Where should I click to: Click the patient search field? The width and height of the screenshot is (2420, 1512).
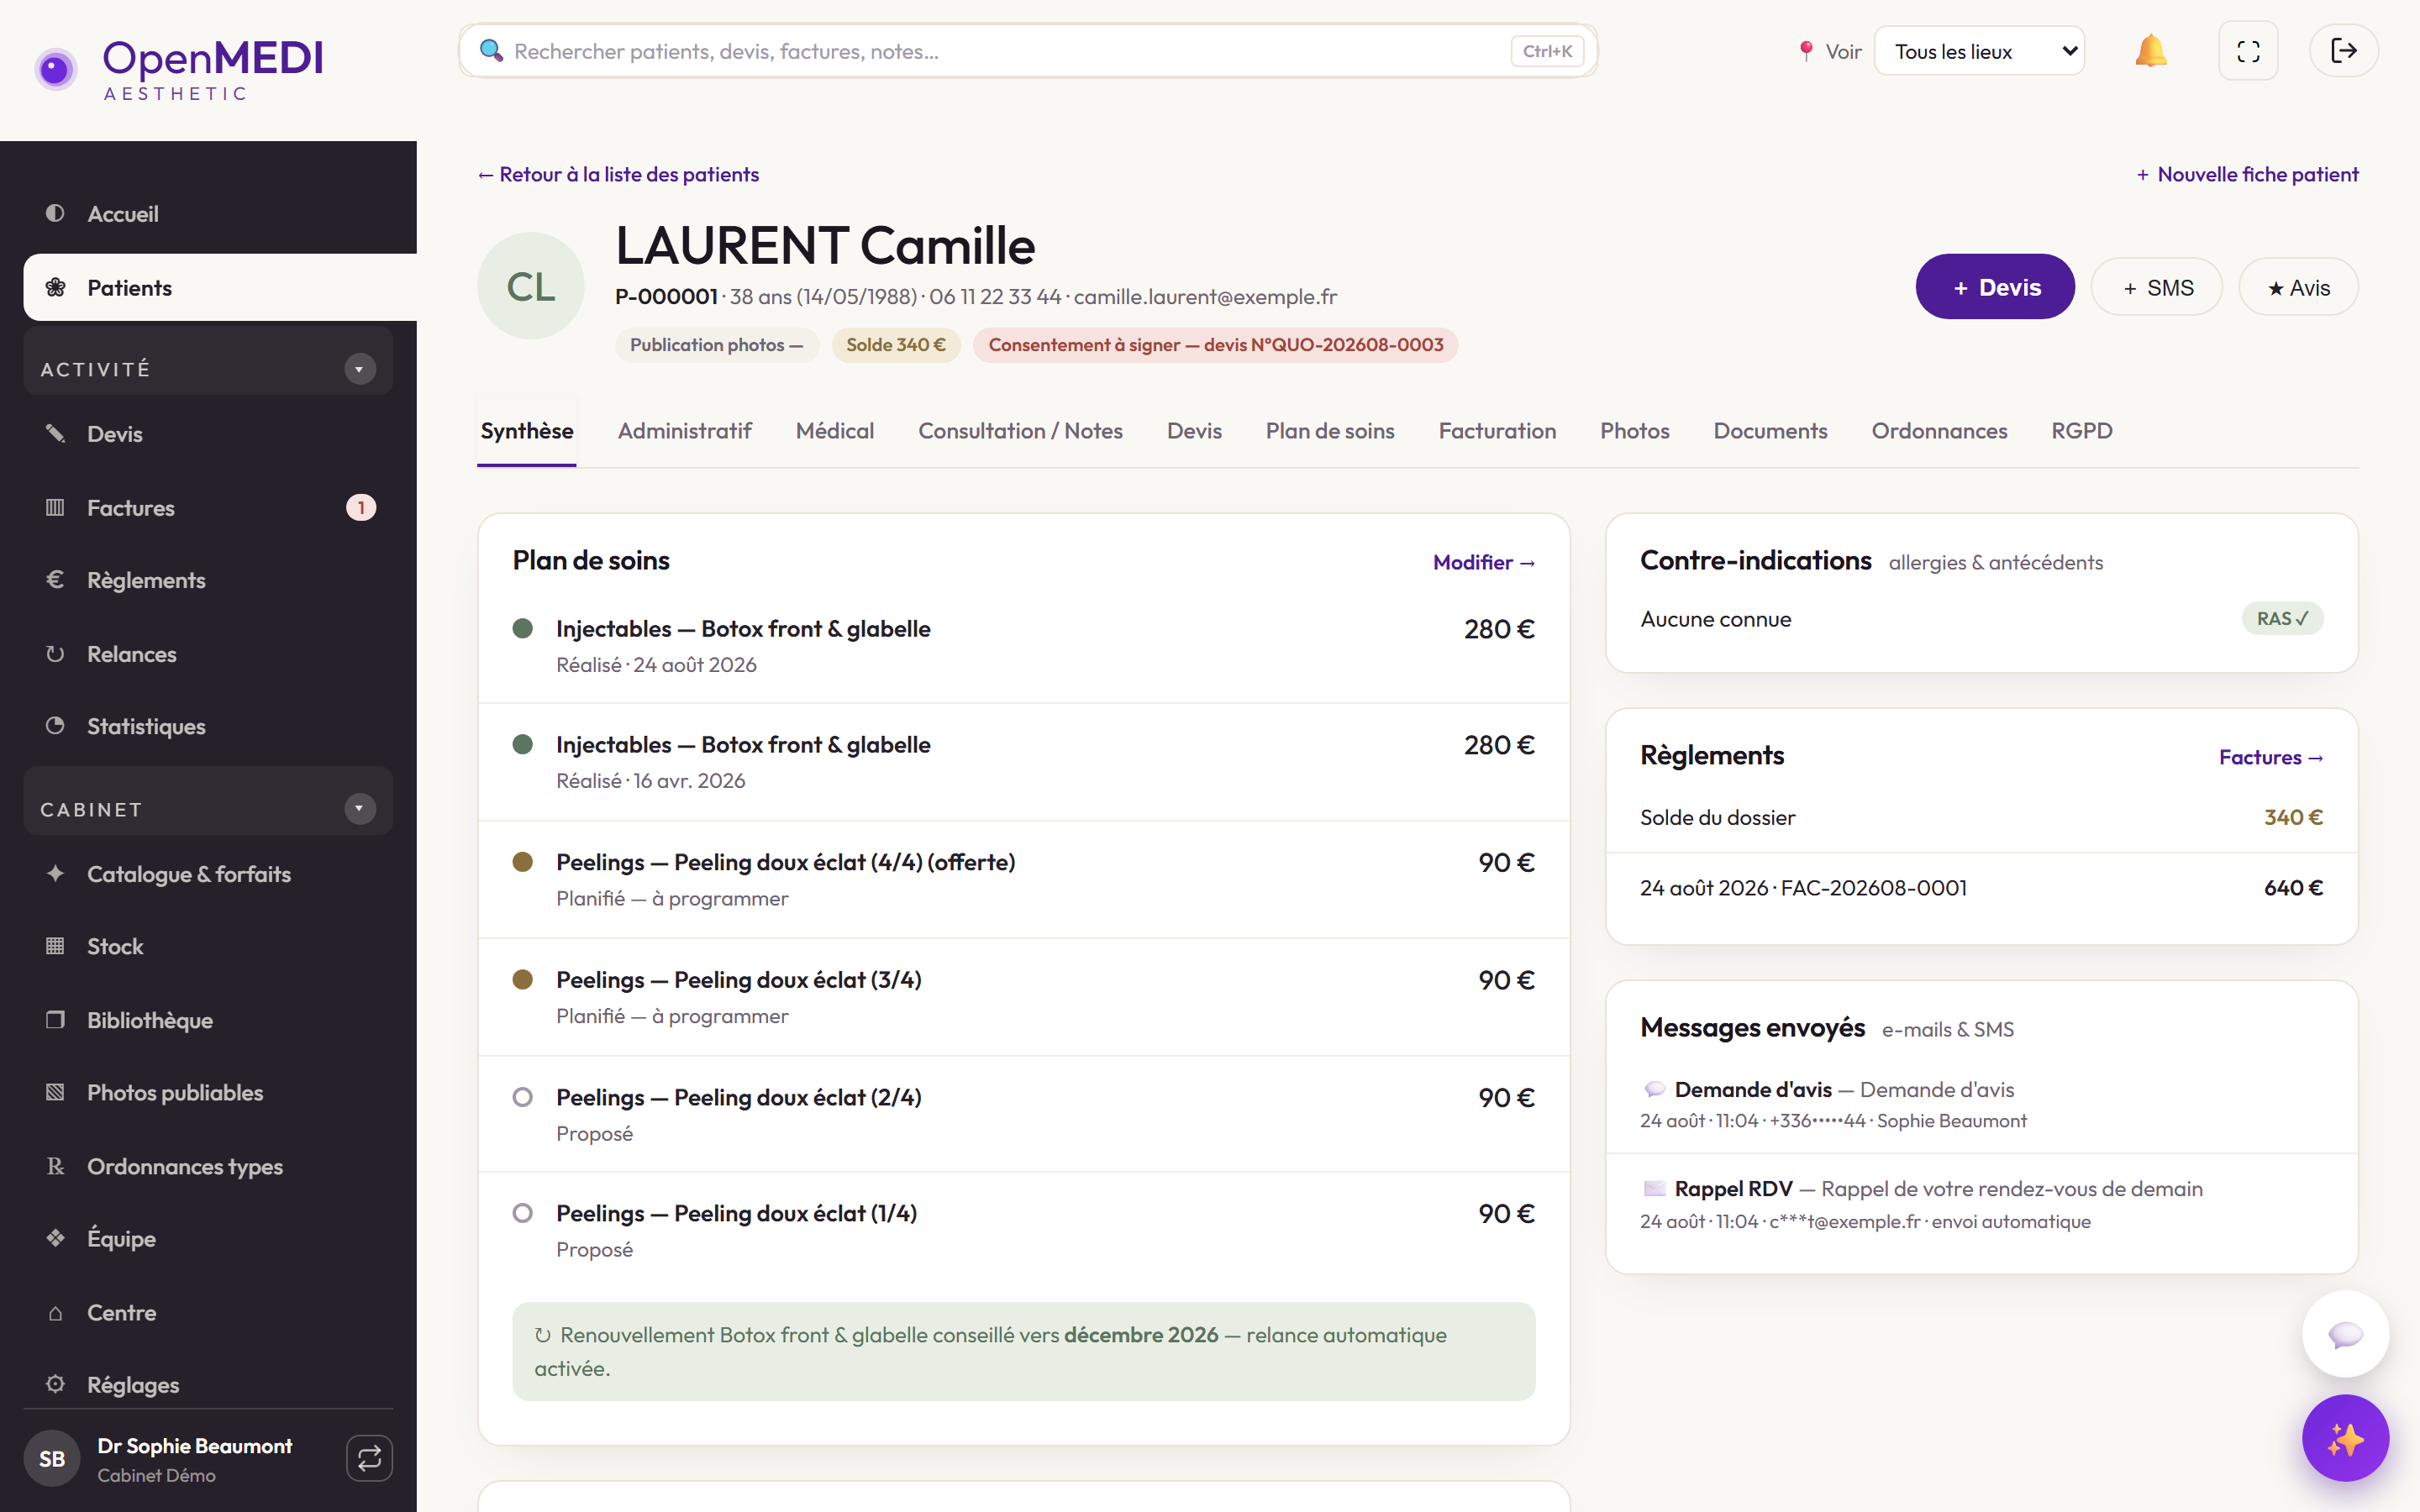click(1028, 51)
